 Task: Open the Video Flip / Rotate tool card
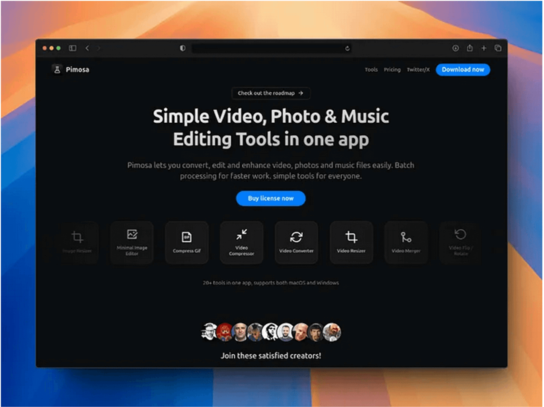point(460,242)
